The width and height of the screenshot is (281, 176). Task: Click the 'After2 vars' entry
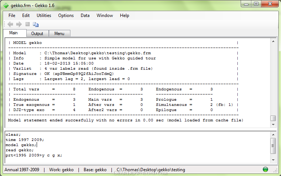click(x=116, y=110)
